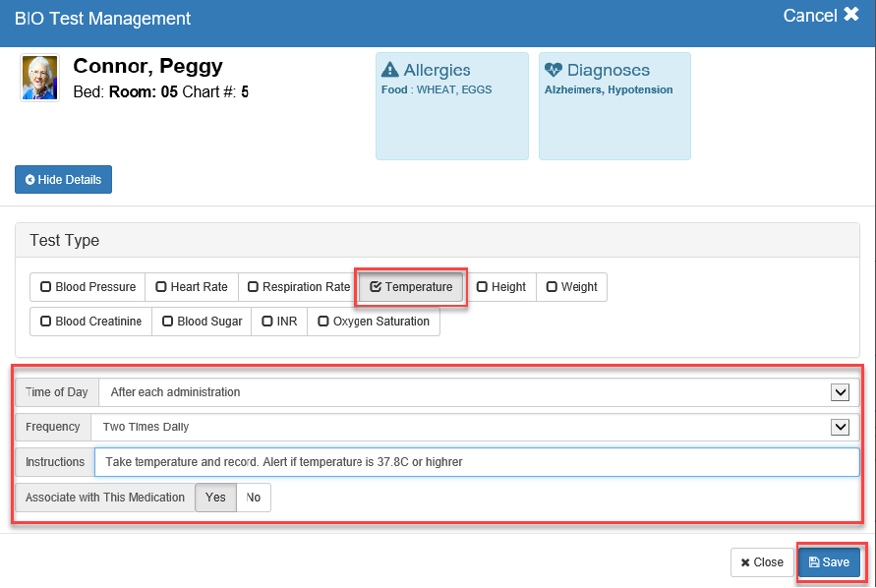Check the Heart Rate option

pyautogui.click(x=192, y=287)
